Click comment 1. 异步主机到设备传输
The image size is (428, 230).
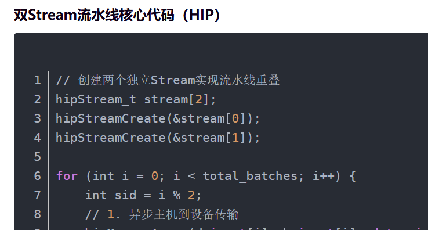coord(162,214)
